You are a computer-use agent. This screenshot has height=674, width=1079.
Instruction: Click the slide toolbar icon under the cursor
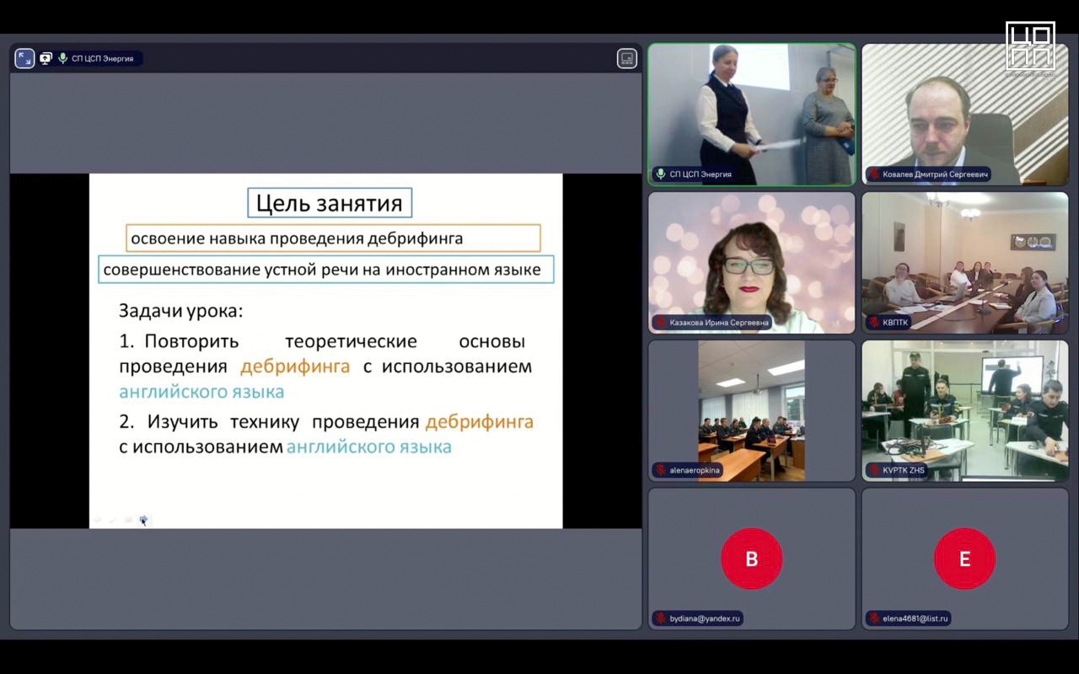pyautogui.click(x=143, y=520)
